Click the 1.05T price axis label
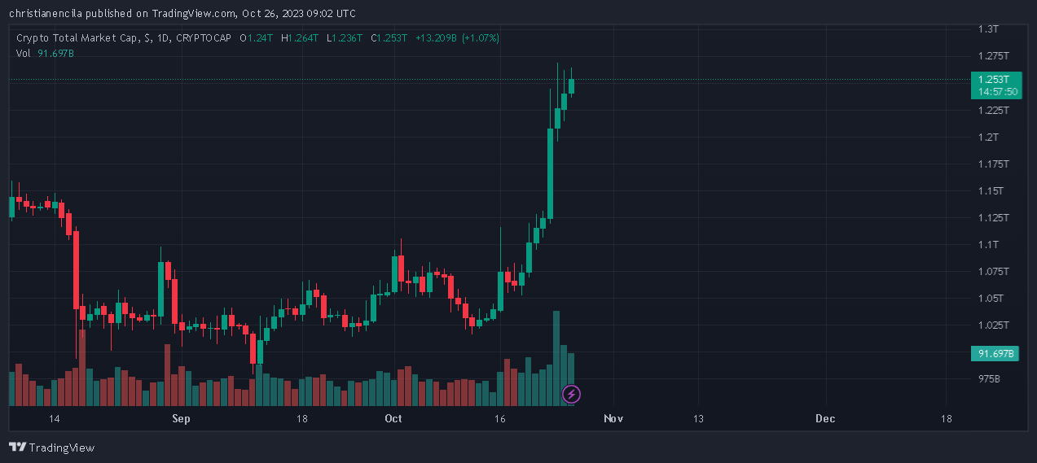Image resolution: width=1037 pixels, height=463 pixels. click(991, 298)
